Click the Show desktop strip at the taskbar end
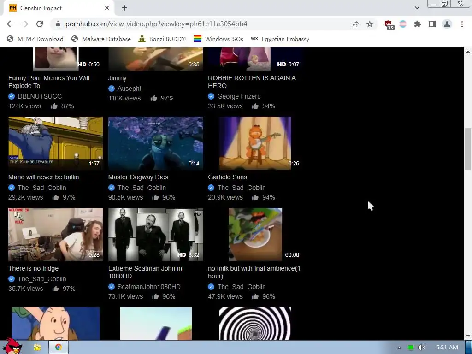Image resolution: width=472 pixels, height=354 pixels. 469,348
